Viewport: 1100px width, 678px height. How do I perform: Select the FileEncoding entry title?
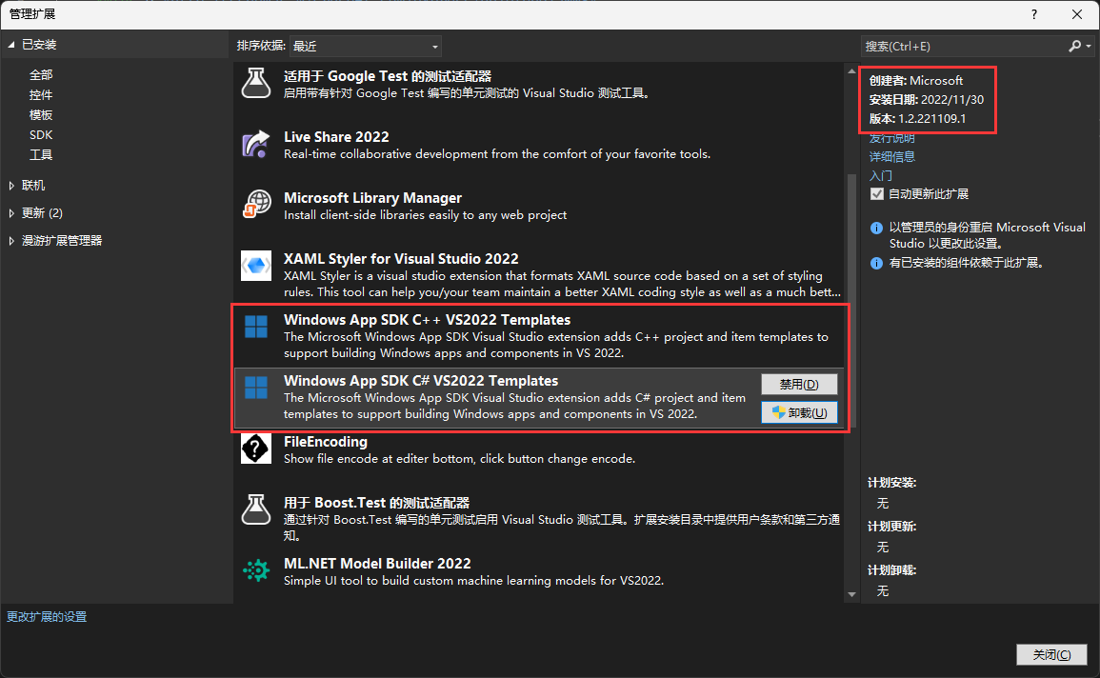pos(326,442)
